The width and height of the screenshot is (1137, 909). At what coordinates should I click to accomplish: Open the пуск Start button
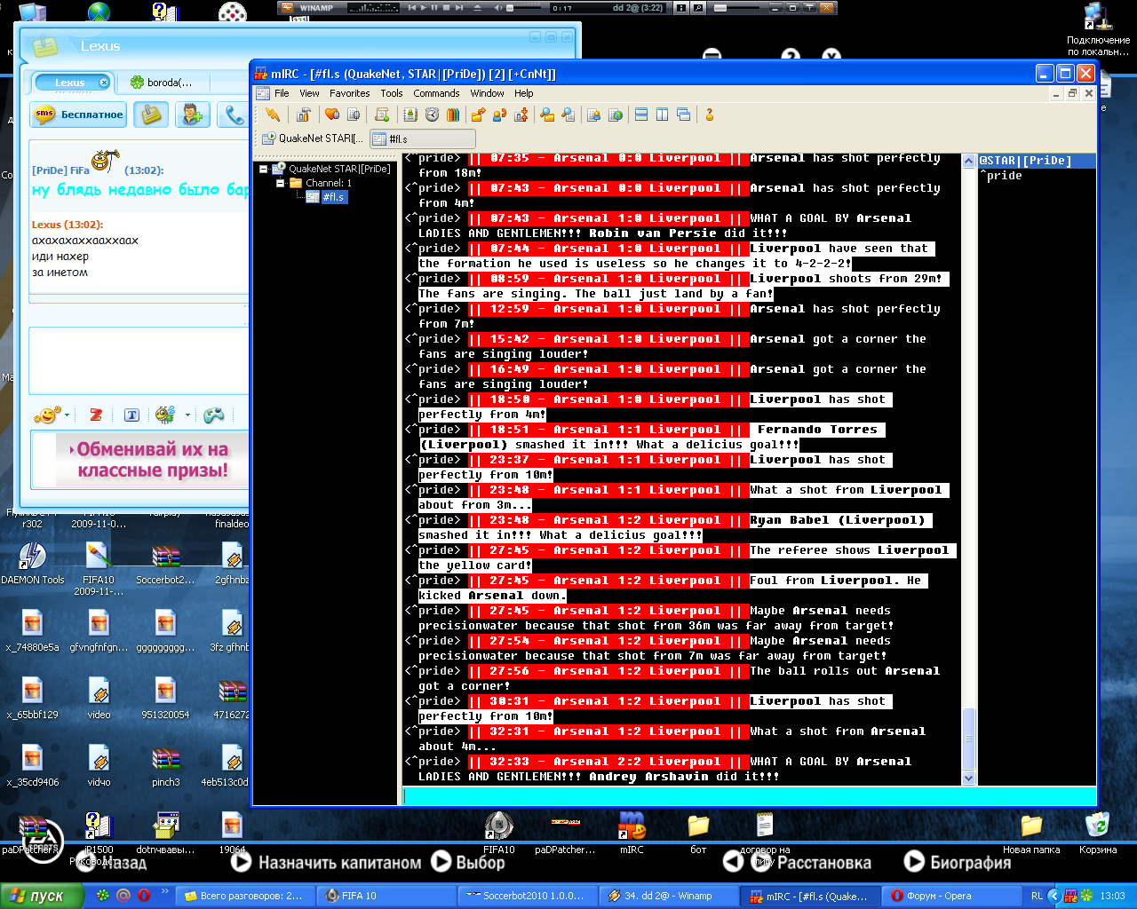tap(42, 896)
